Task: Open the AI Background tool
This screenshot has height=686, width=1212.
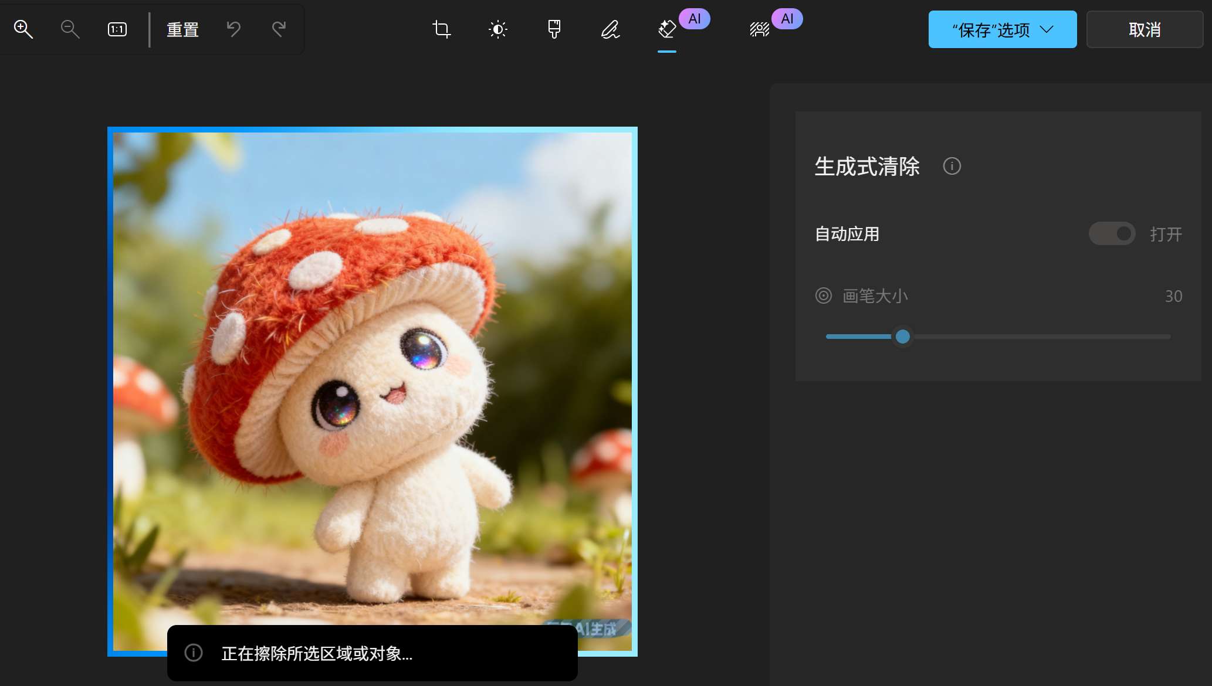Action: pos(759,29)
